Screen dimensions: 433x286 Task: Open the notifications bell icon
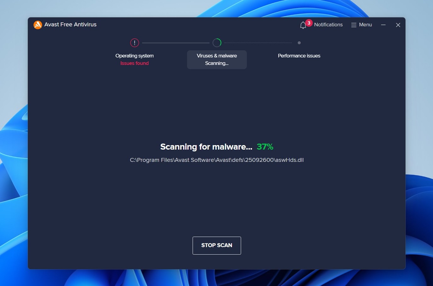tap(303, 25)
